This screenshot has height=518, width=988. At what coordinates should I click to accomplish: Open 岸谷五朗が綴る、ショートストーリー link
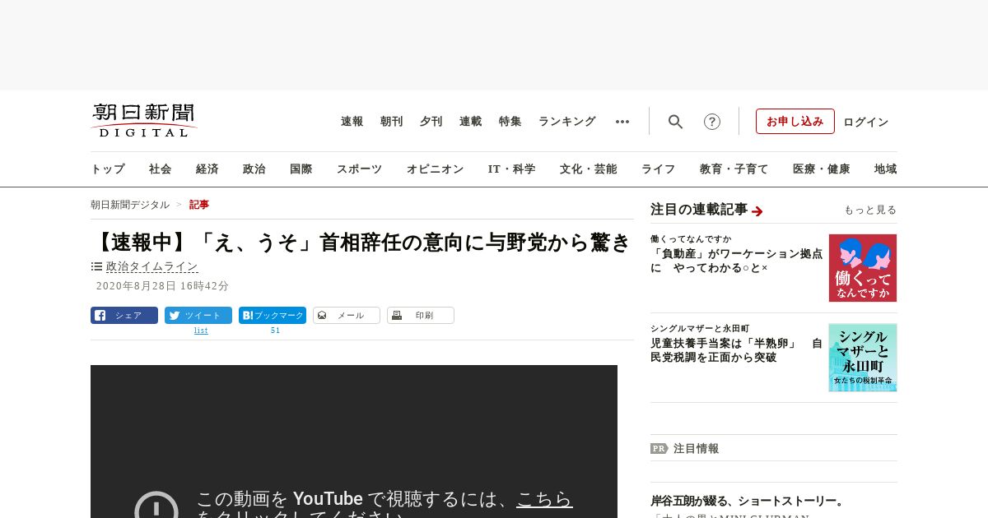(x=748, y=501)
